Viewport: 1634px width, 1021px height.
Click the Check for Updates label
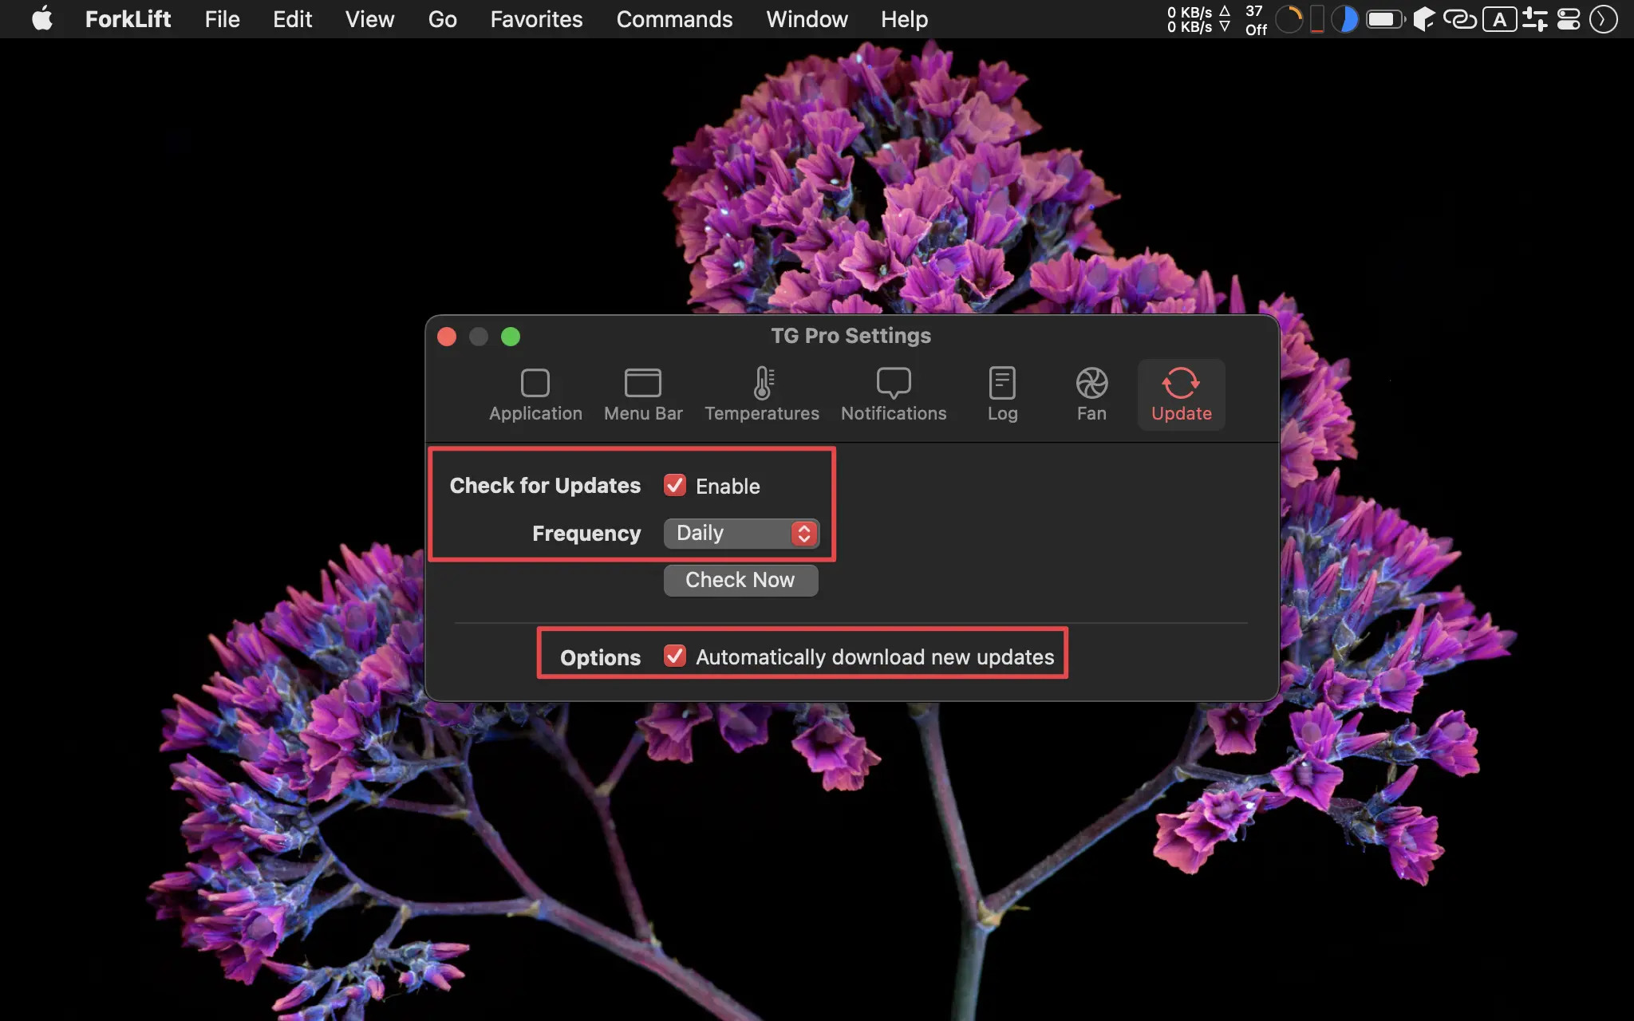(x=545, y=485)
